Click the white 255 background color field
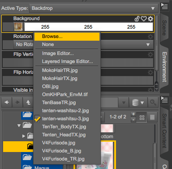This screenshot has width=172, height=169. point(89,27)
